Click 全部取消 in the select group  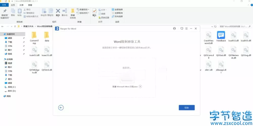click(117, 13)
